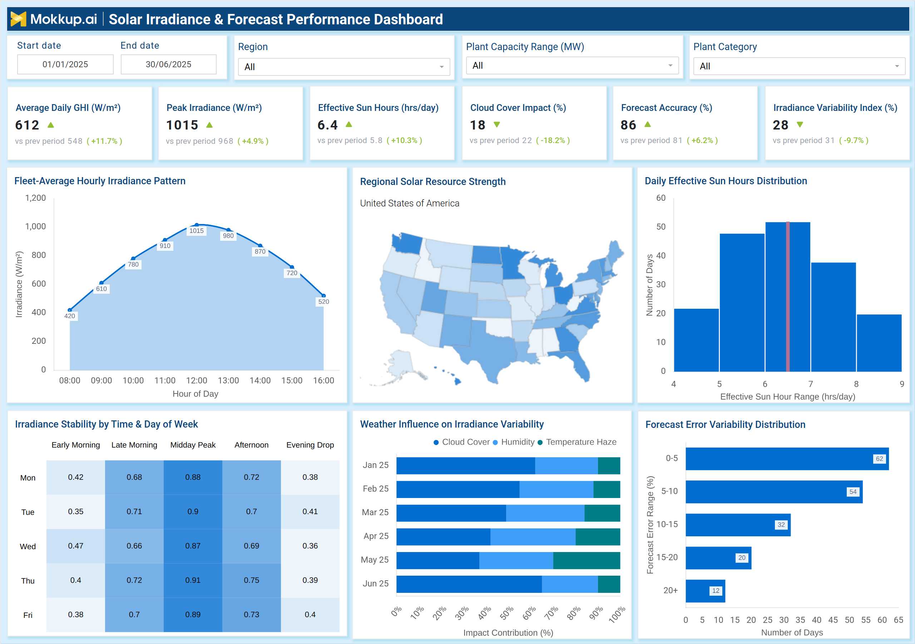Click the Fri Afternoon cell 0.73
The image size is (915, 644).
[x=252, y=614]
